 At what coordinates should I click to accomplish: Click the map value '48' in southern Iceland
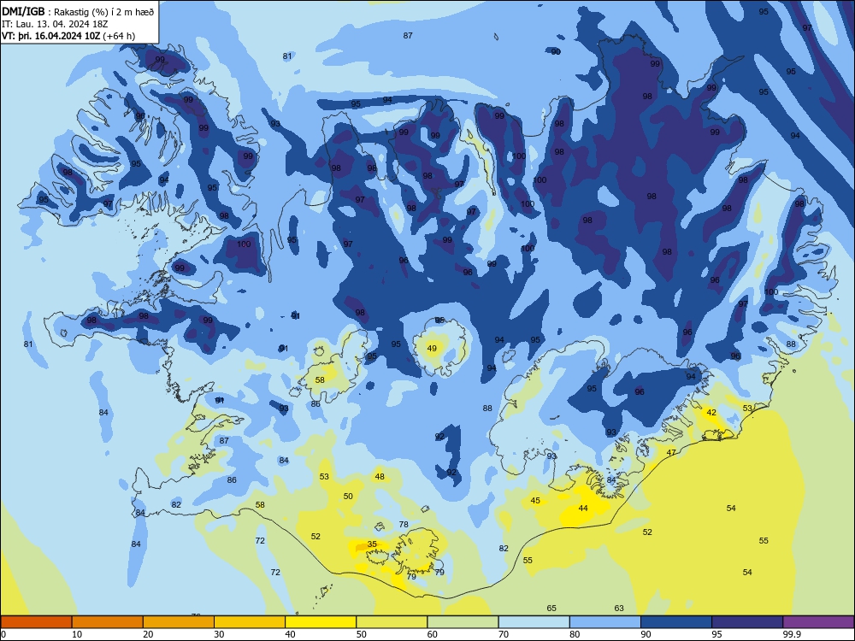coord(380,476)
